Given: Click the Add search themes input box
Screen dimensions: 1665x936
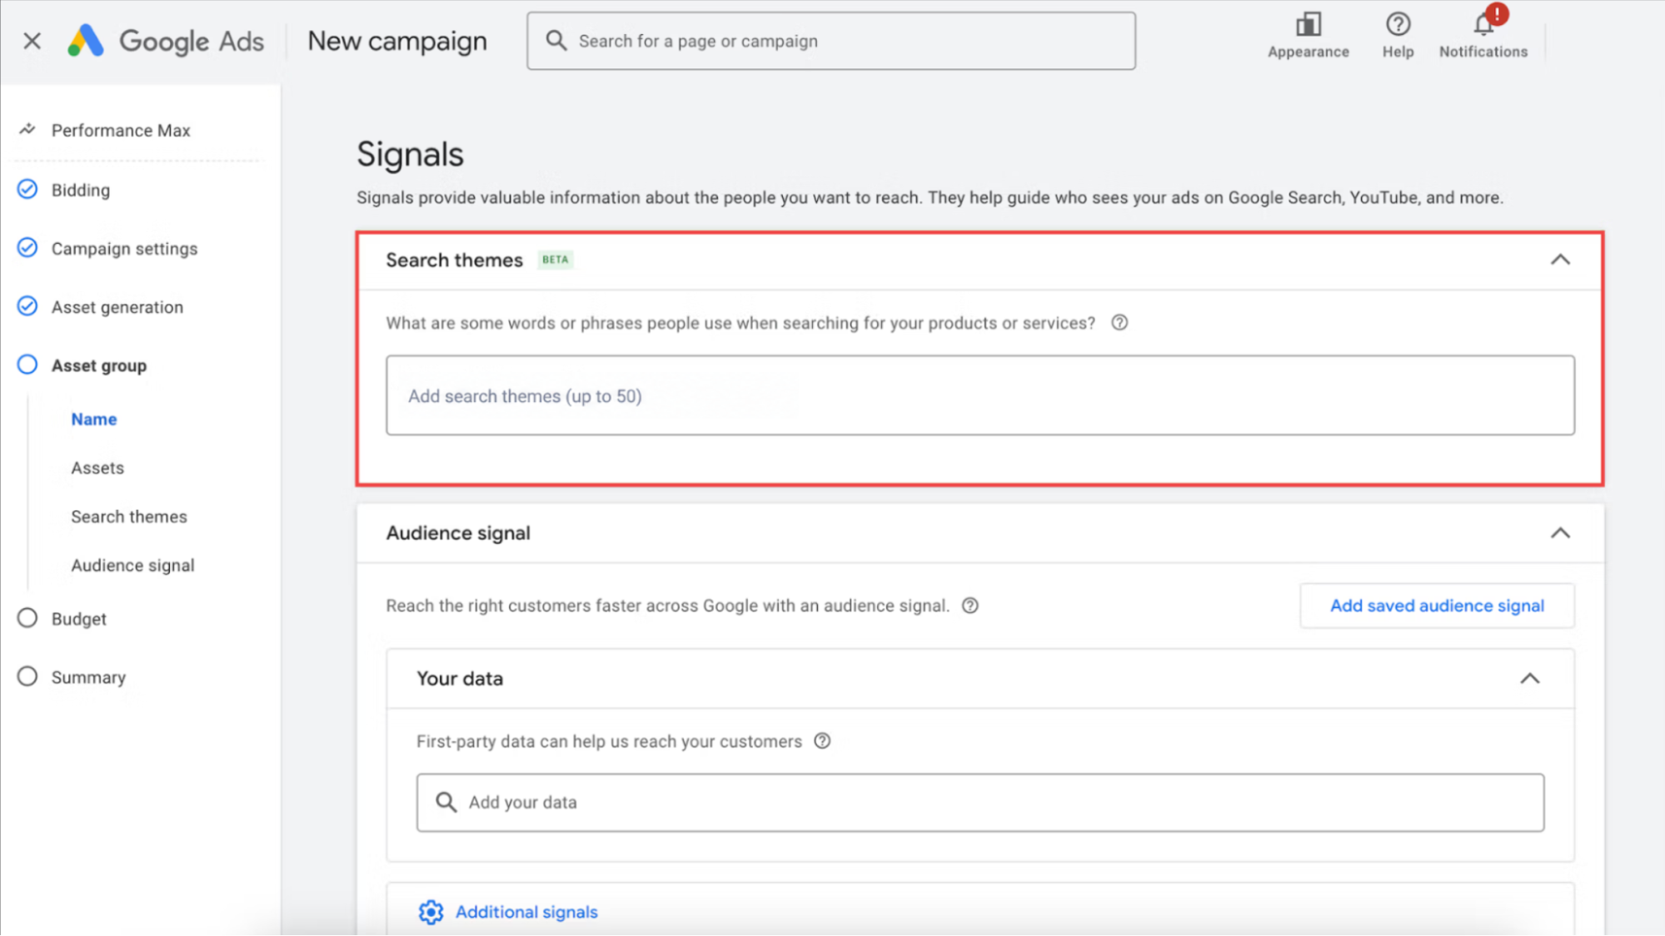Looking at the screenshot, I should coord(980,396).
